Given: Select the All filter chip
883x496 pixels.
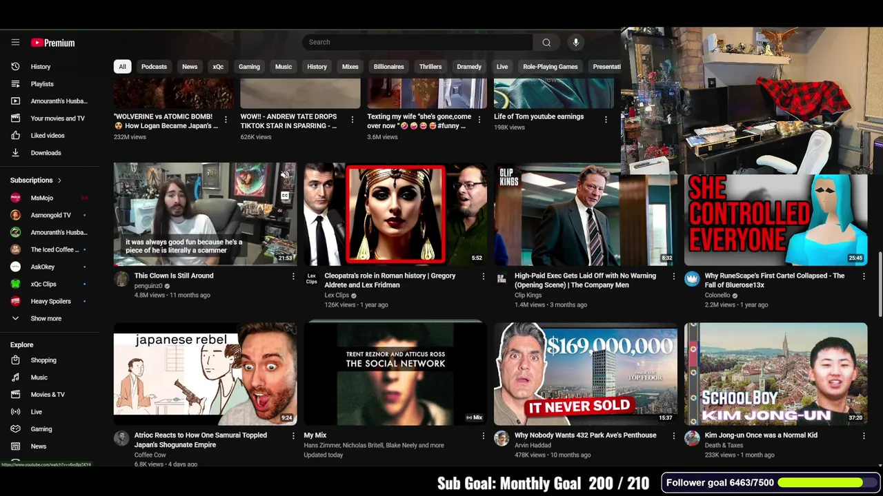Looking at the screenshot, I should (x=122, y=67).
